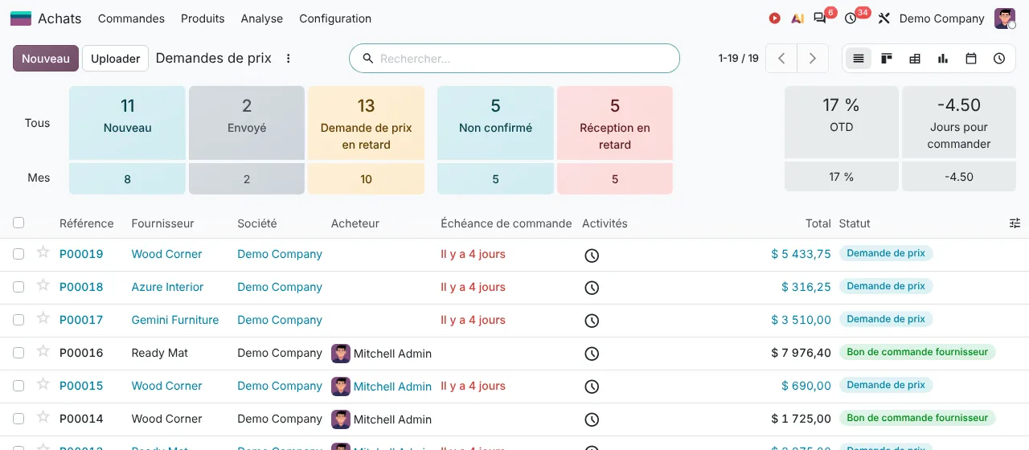Go to next page of records
1029x450 pixels.
813,59
